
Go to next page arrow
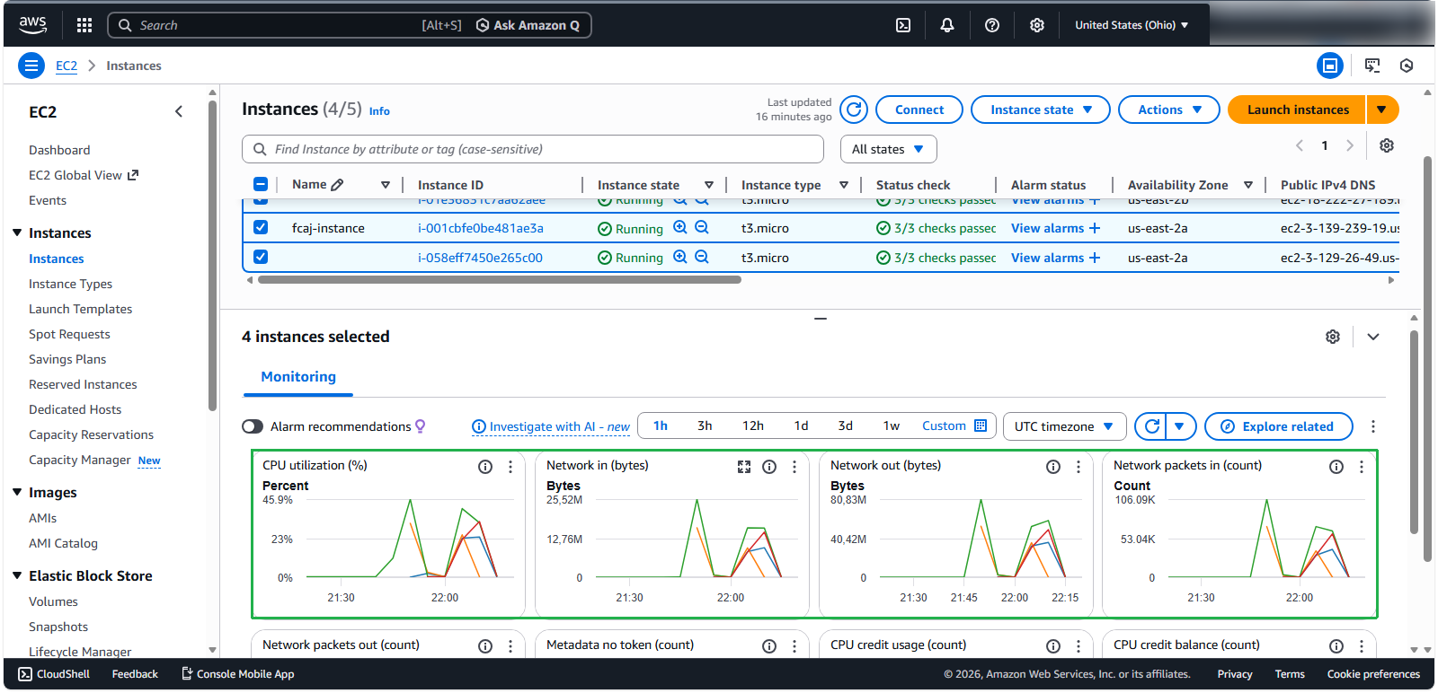1350,145
